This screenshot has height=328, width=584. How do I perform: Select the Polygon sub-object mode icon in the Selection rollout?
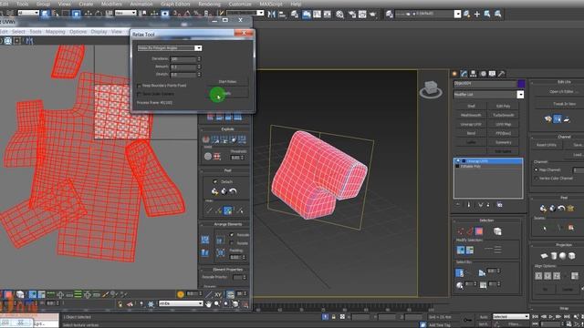pos(479,231)
